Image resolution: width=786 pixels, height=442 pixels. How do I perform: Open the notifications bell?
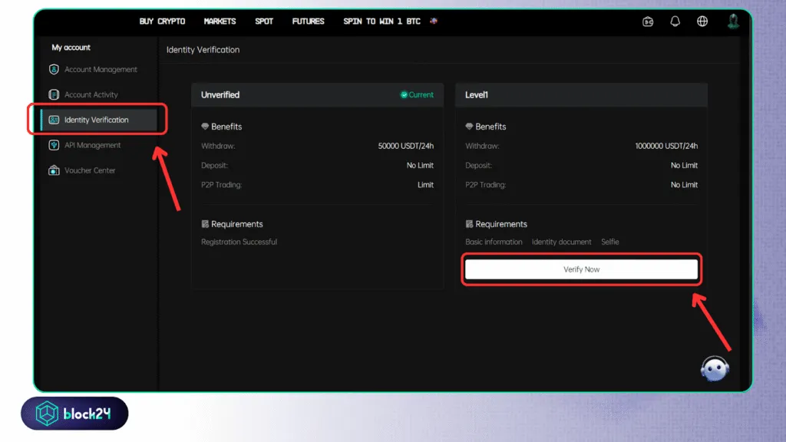[675, 21]
